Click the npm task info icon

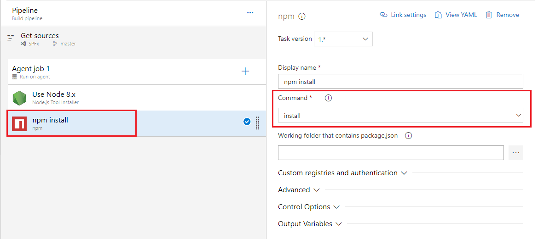pyautogui.click(x=302, y=17)
